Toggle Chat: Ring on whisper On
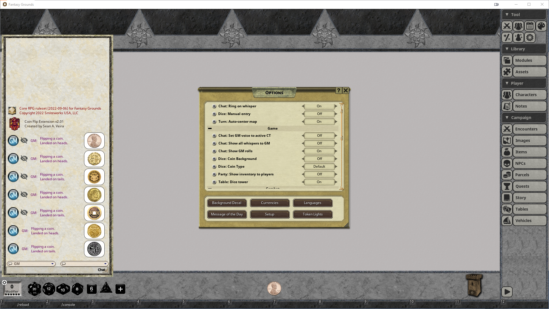 pyautogui.click(x=319, y=106)
